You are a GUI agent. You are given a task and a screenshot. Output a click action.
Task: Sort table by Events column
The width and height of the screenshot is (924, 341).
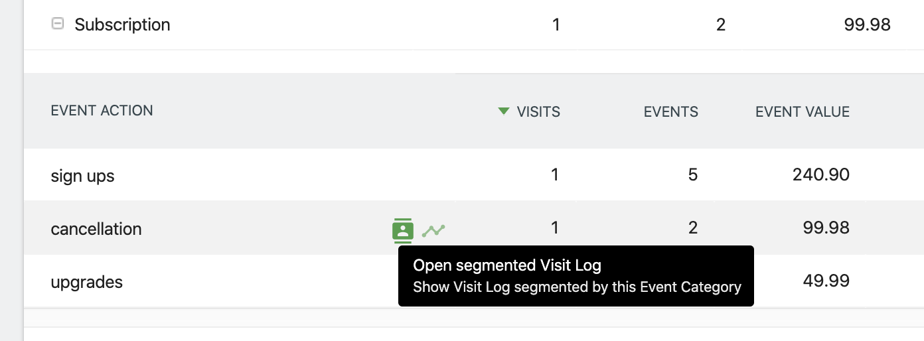(x=670, y=111)
